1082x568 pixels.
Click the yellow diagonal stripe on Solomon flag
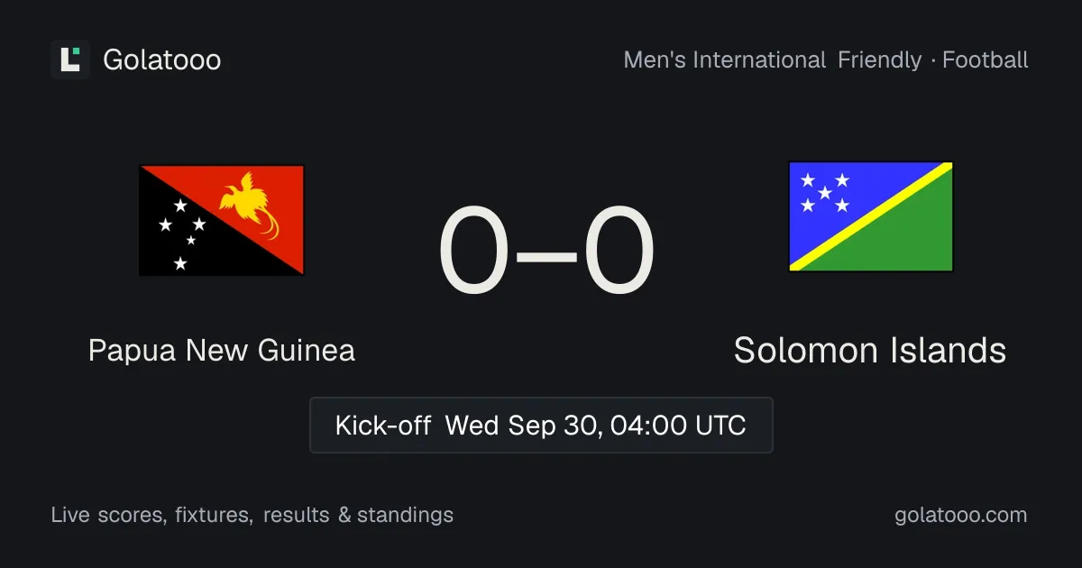click(x=871, y=216)
